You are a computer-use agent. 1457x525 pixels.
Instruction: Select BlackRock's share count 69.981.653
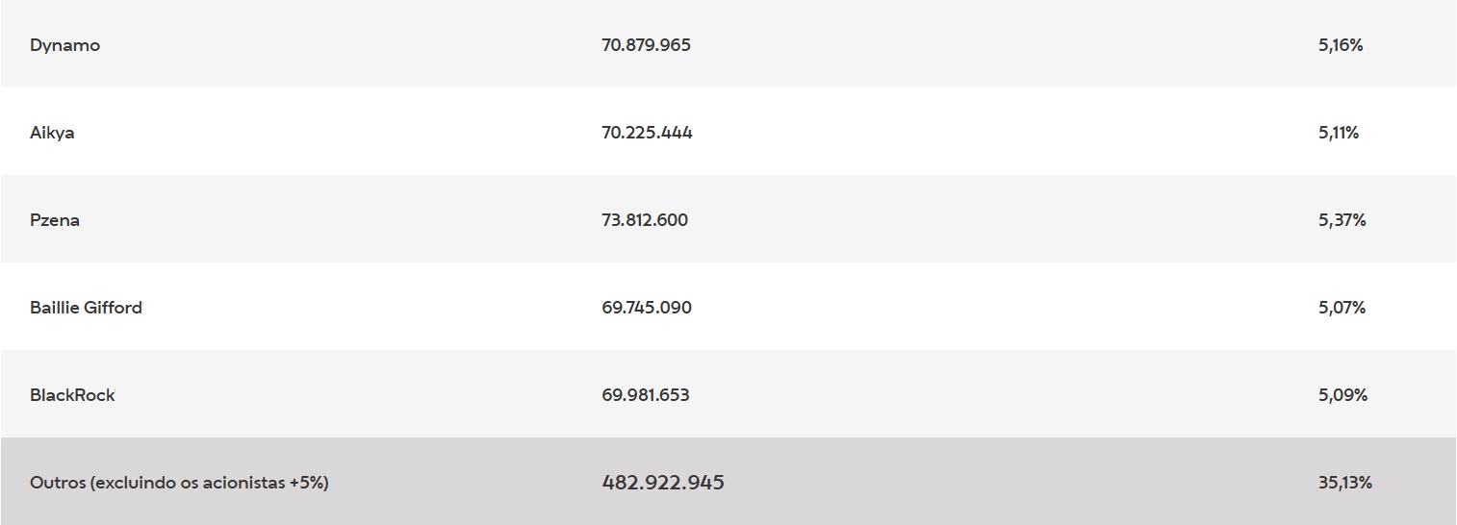(x=645, y=395)
